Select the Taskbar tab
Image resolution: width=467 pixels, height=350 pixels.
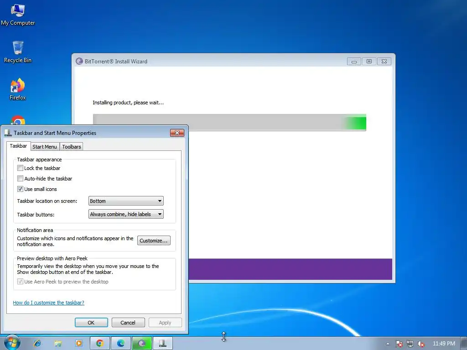[x=18, y=146]
